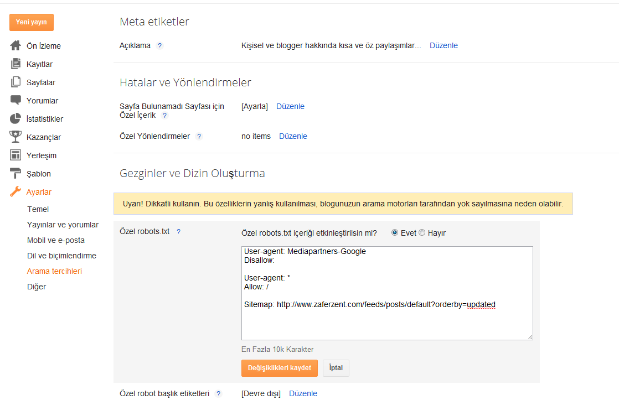
Task: Select the Evet radio button
Action: [394, 233]
